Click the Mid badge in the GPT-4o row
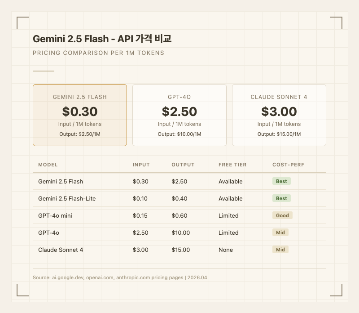 tap(280, 233)
